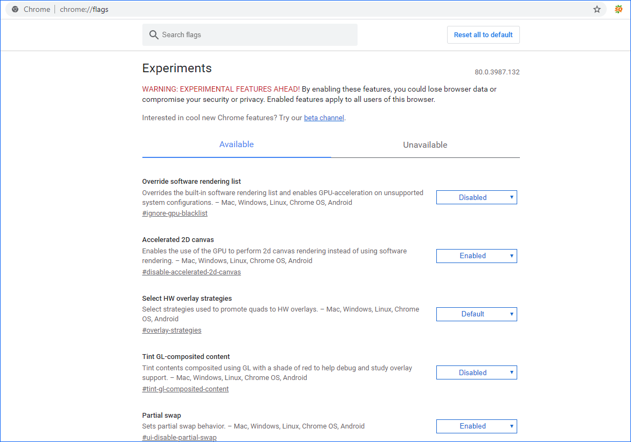This screenshot has height=442, width=631.
Task: Click the #ignore-gpu-blacklist anchor link
Action: 175,213
